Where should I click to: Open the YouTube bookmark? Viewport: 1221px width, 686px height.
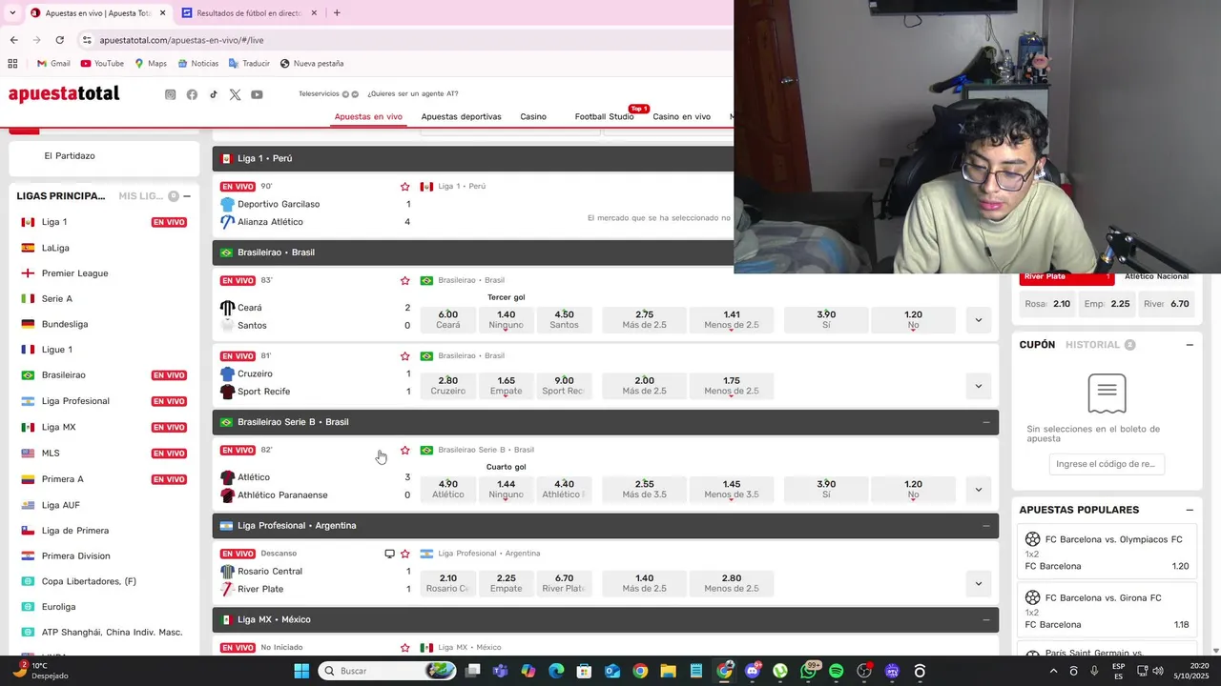coord(102,64)
